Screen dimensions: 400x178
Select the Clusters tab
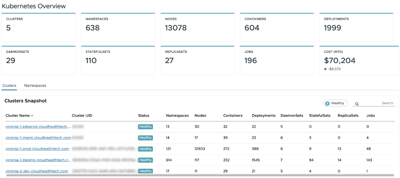click(x=9, y=86)
